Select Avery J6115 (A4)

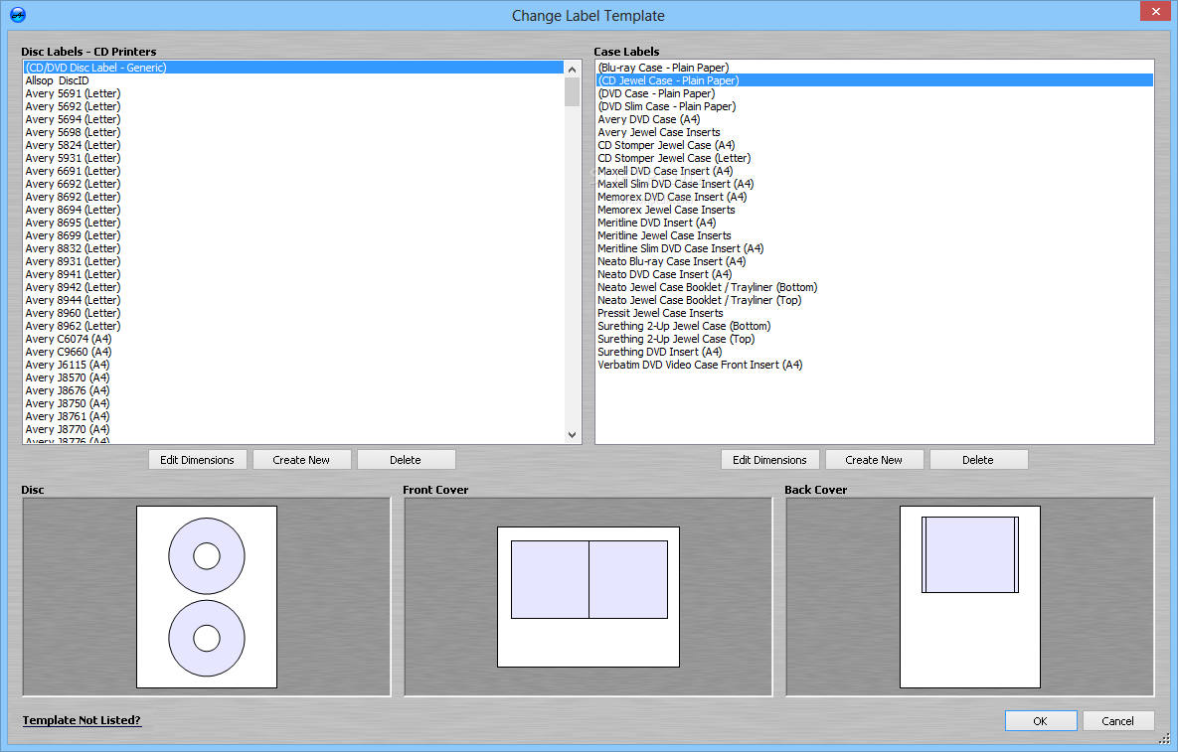[293, 365]
